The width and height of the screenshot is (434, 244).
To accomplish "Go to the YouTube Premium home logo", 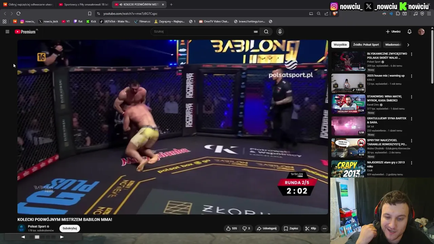I will pos(25,32).
